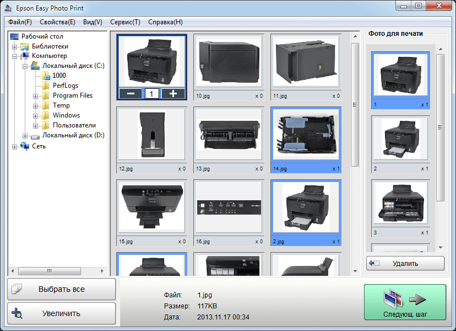This screenshot has width=456, height=331.
Task: Select the Windows folder icon
Action: click(46, 115)
